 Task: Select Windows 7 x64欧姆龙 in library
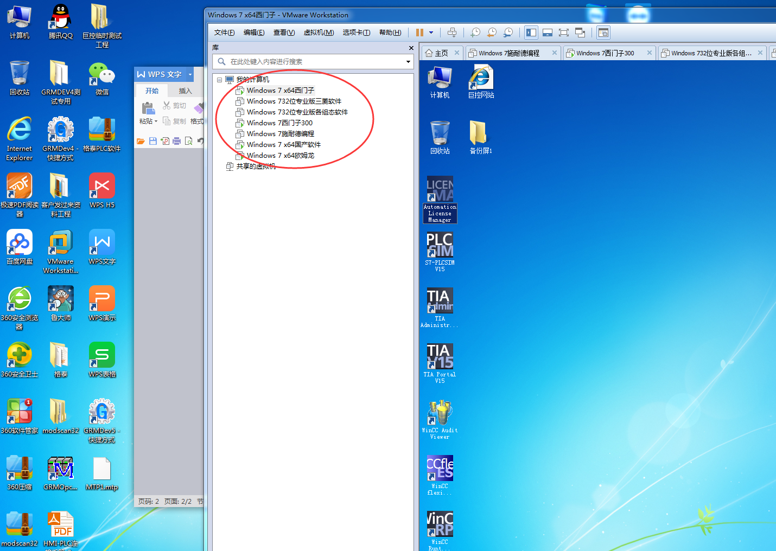(x=280, y=156)
